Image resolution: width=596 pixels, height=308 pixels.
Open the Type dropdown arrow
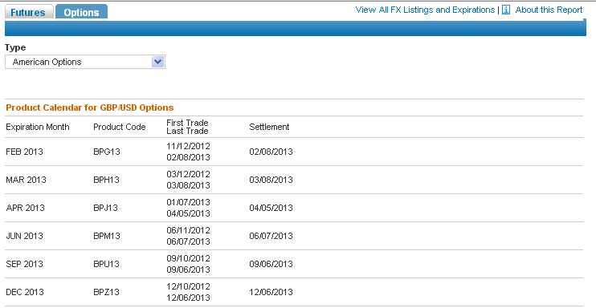(x=157, y=62)
